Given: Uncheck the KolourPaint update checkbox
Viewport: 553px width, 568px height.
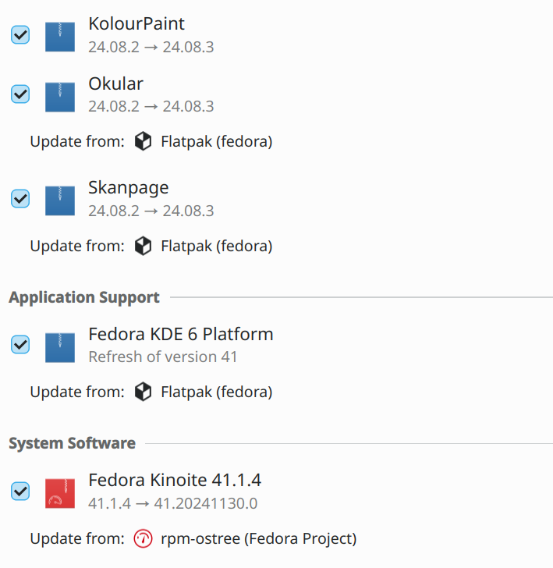Looking at the screenshot, I should click(20, 35).
